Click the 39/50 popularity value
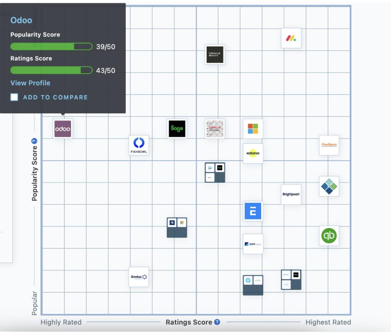 tap(106, 47)
